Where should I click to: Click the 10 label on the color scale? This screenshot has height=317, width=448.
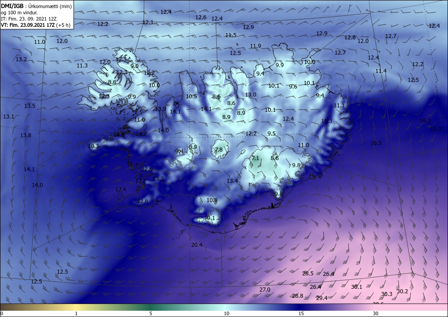coord(226,313)
